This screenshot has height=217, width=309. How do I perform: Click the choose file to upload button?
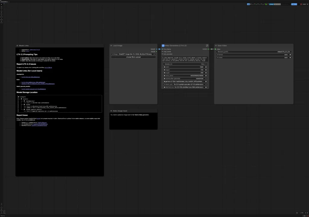pos(133,57)
